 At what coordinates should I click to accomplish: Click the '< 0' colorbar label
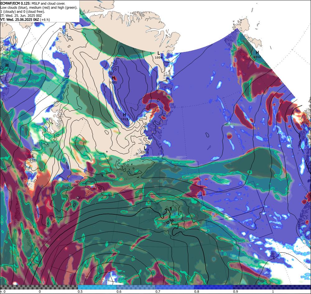[3, 292]
